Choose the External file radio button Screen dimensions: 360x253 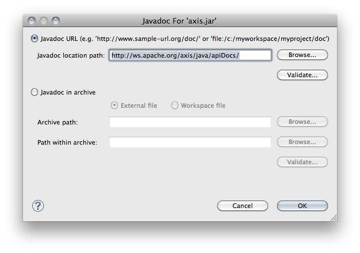pyautogui.click(x=114, y=105)
